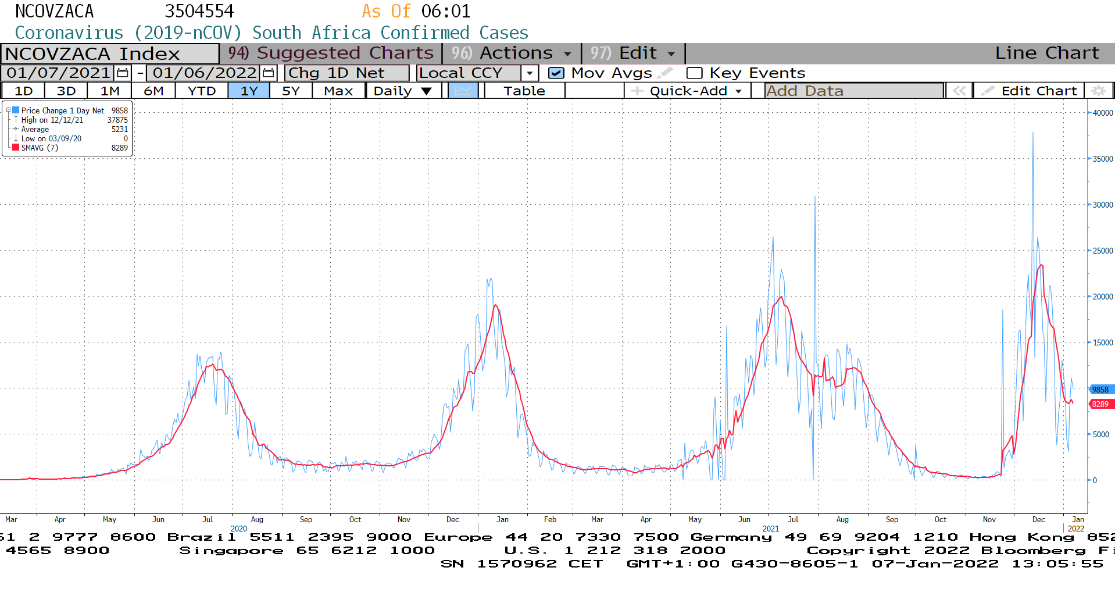Click the Average line marker icon
The image size is (1115, 596).
tap(16, 129)
